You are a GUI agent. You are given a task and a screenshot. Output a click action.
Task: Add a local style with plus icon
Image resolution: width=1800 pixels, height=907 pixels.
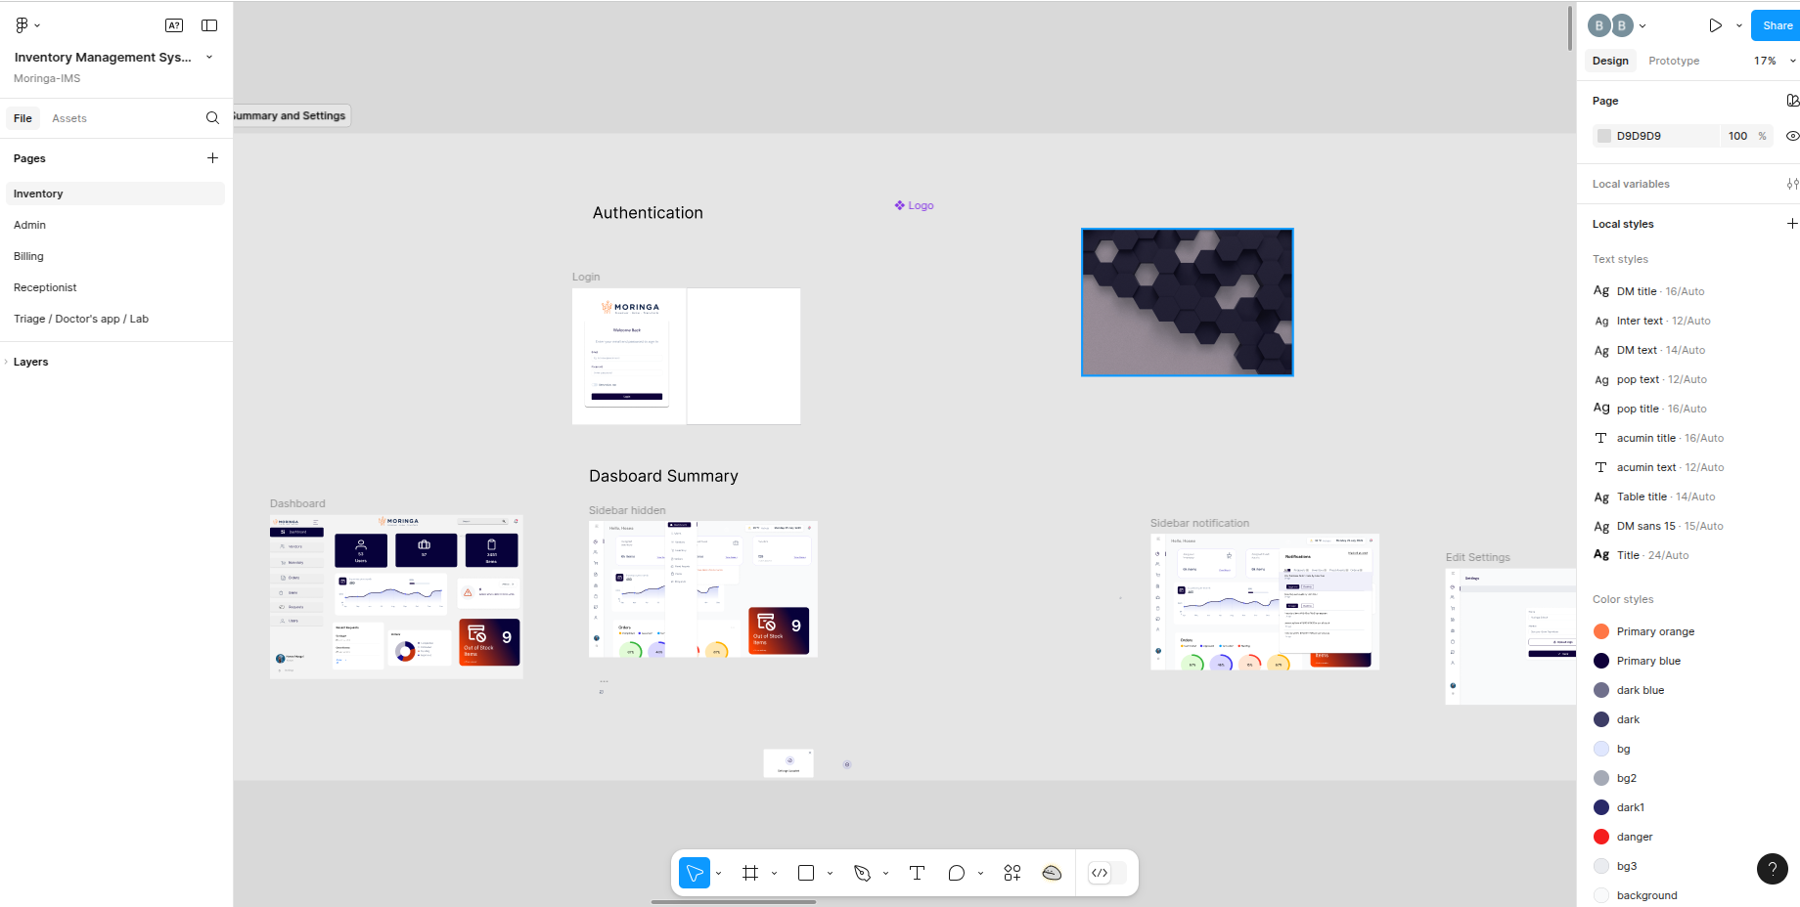click(1792, 224)
